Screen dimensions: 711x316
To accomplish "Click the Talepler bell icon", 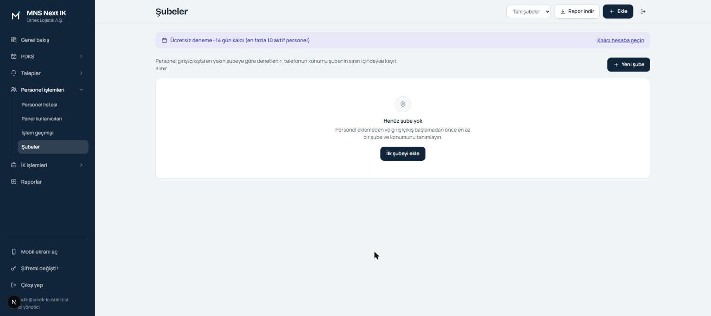I will click(x=14, y=73).
